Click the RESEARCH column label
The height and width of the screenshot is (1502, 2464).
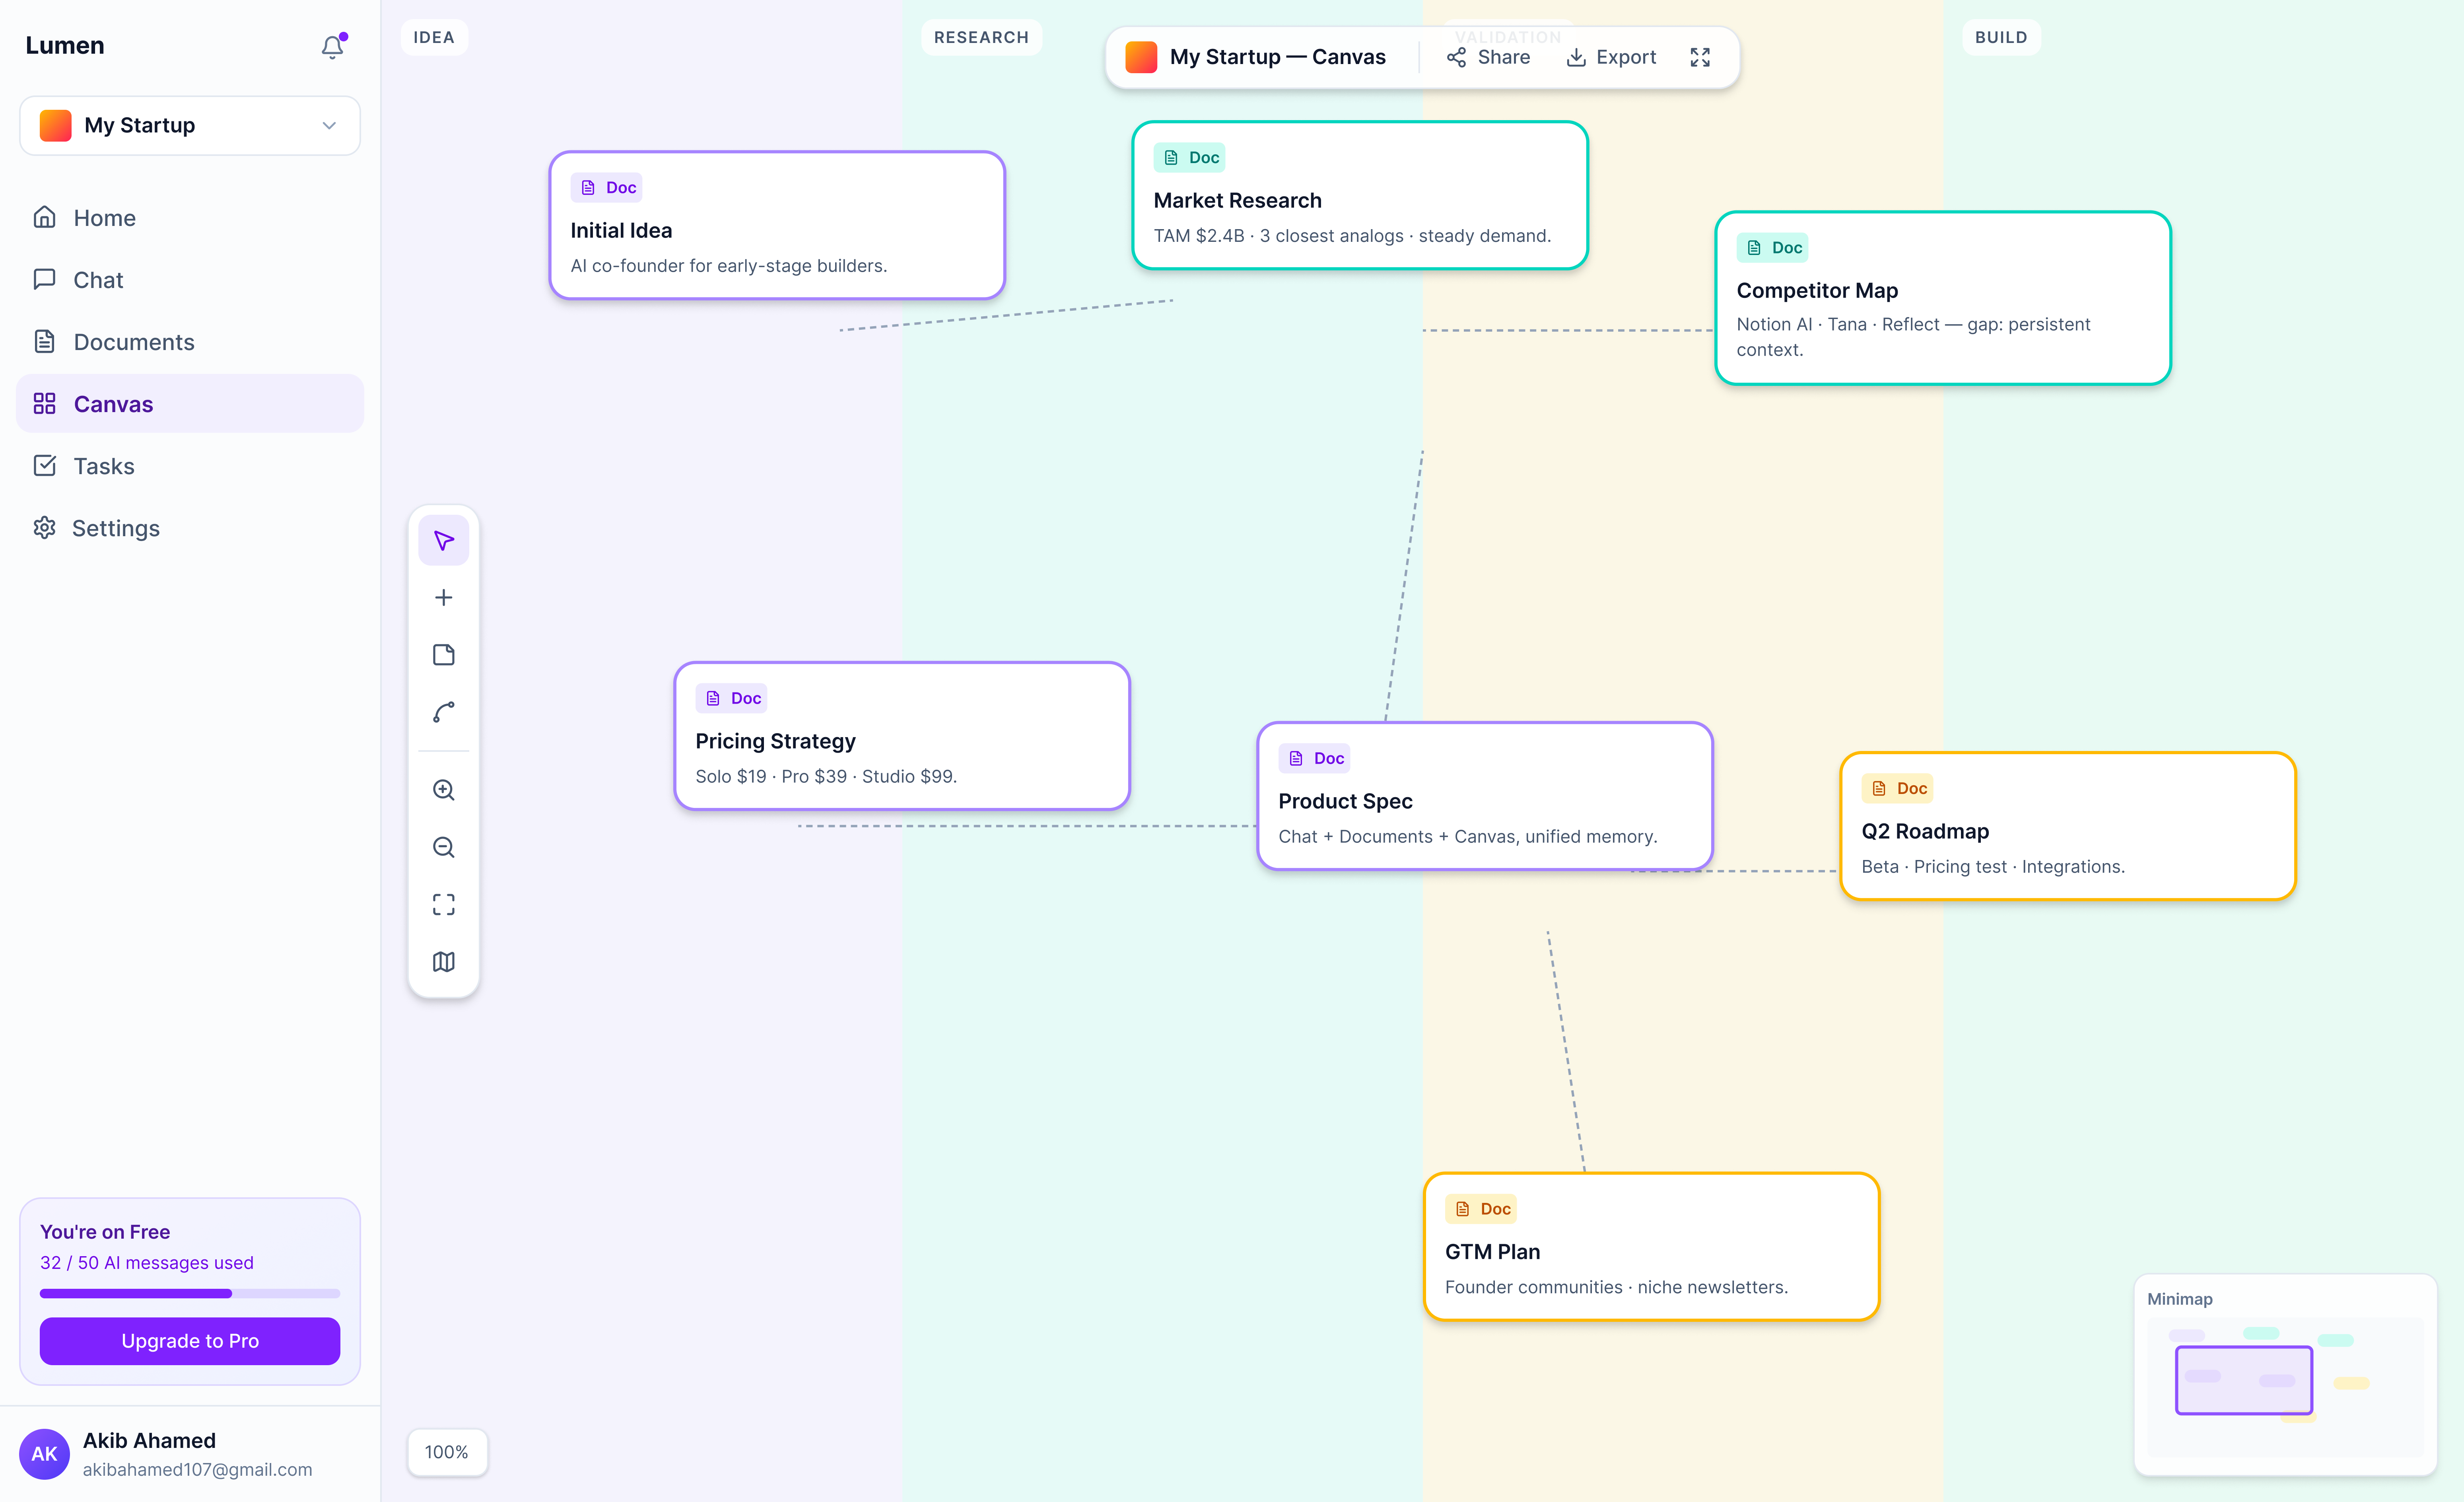(981, 37)
